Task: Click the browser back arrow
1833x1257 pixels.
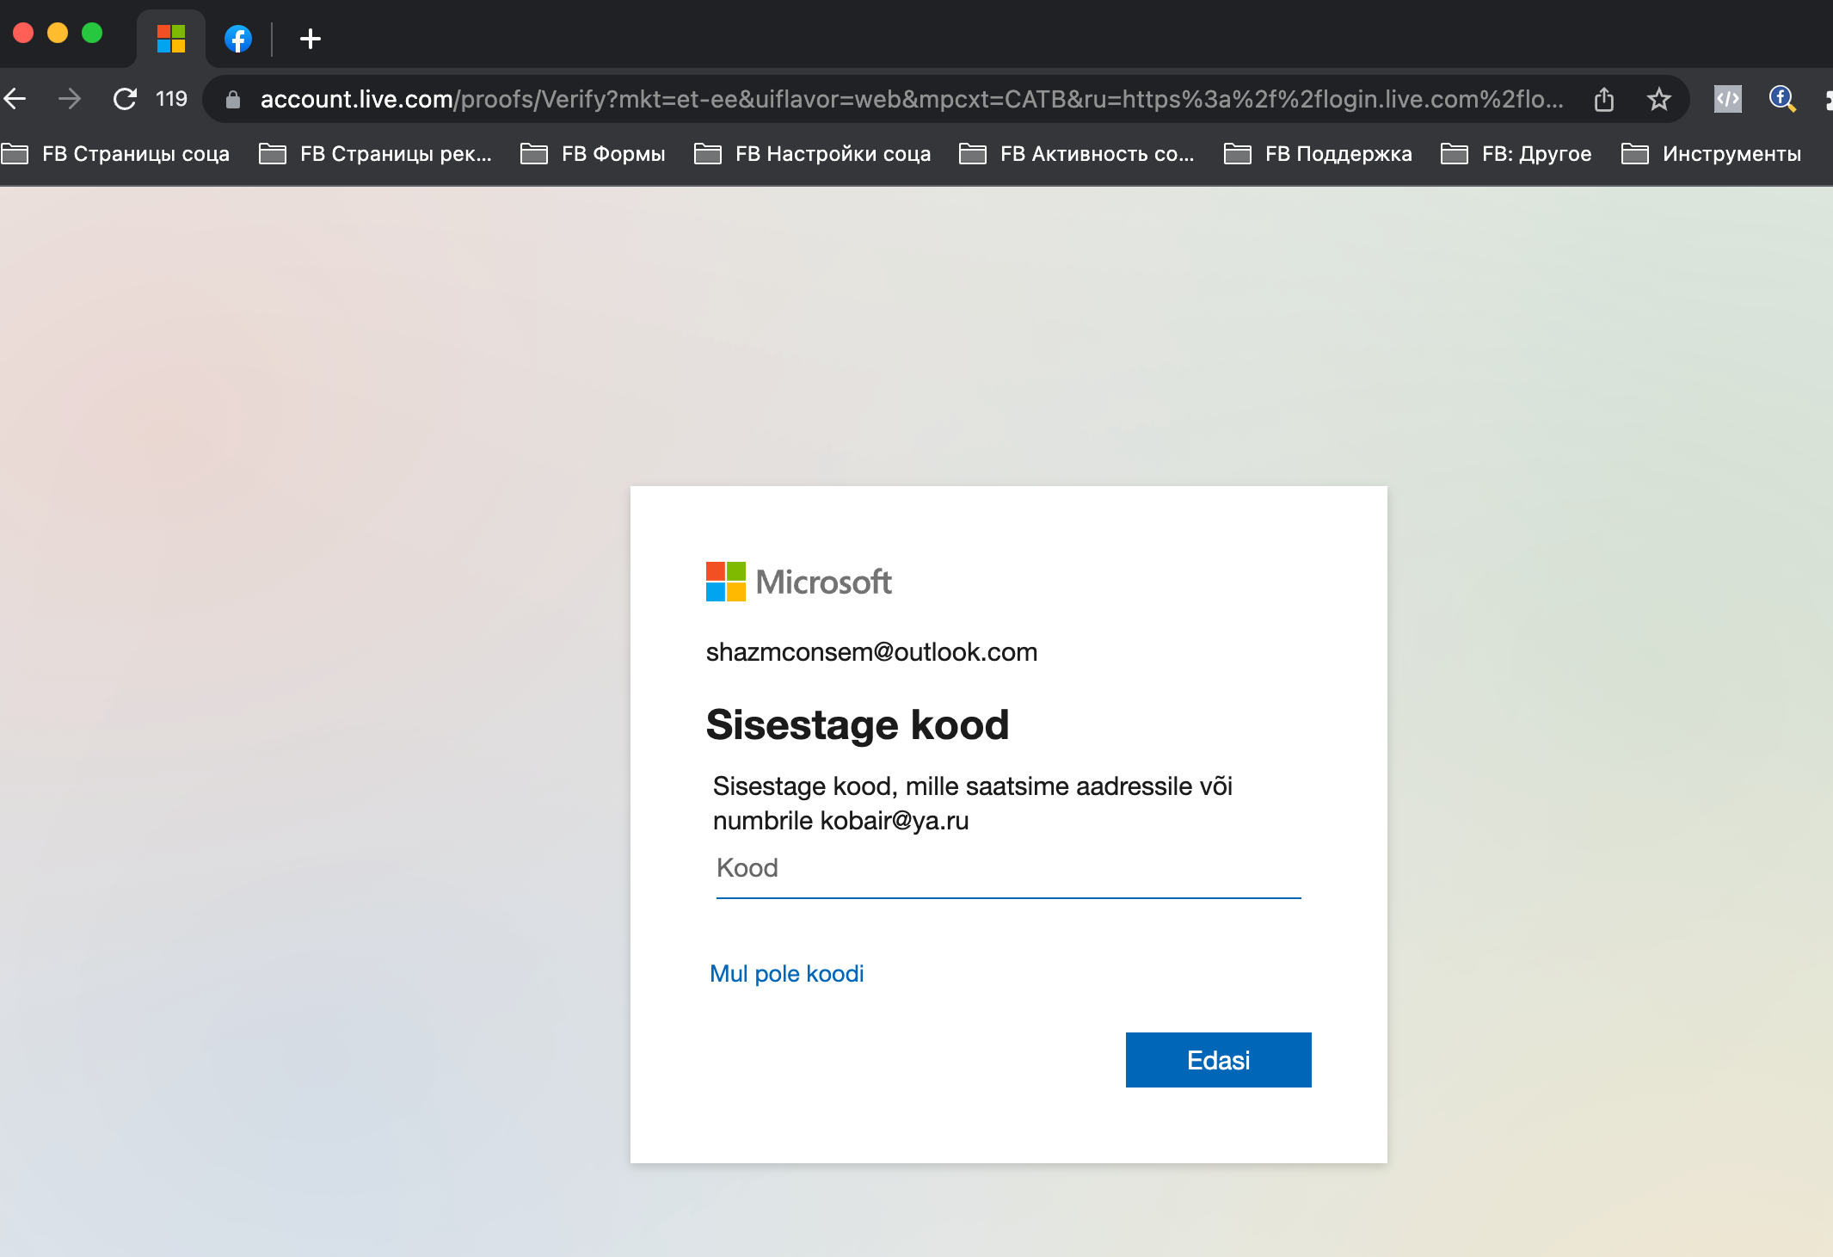Action: click(15, 99)
